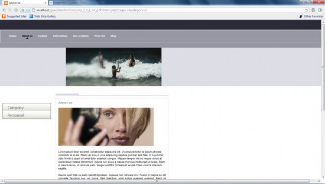Click the Suggested Sites bookmark icon
The height and width of the screenshot is (184, 325).
(4, 16)
